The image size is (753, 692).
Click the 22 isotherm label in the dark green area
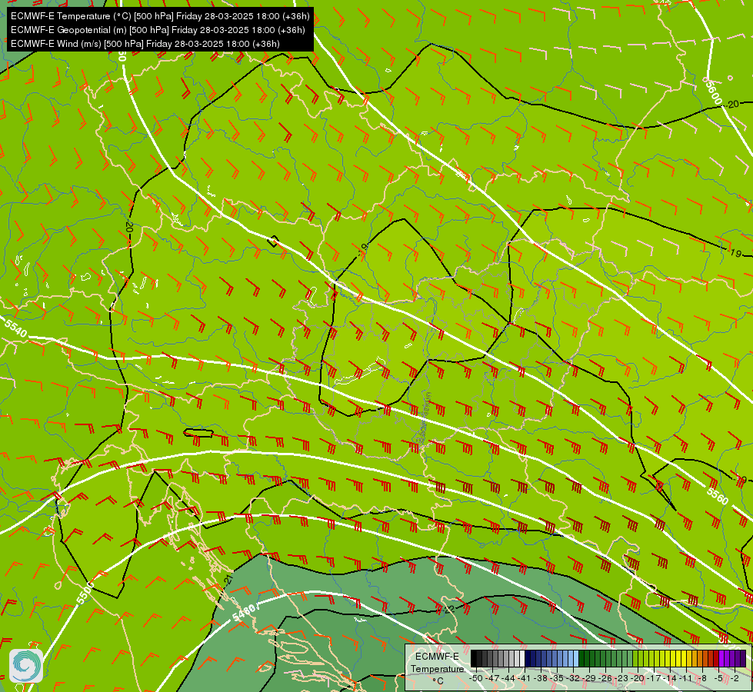coord(449,609)
